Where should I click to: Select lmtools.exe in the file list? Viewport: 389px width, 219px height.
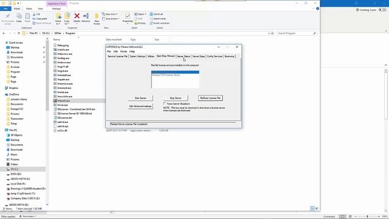pos(63,100)
